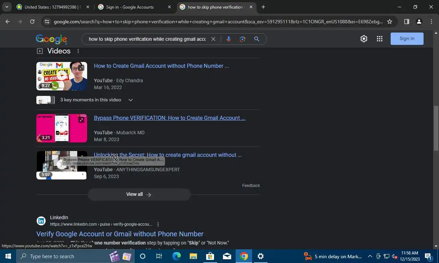Open the pink Mubarick MD video thumbnail
The width and height of the screenshot is (439, 263).
[x=62, y=128]
